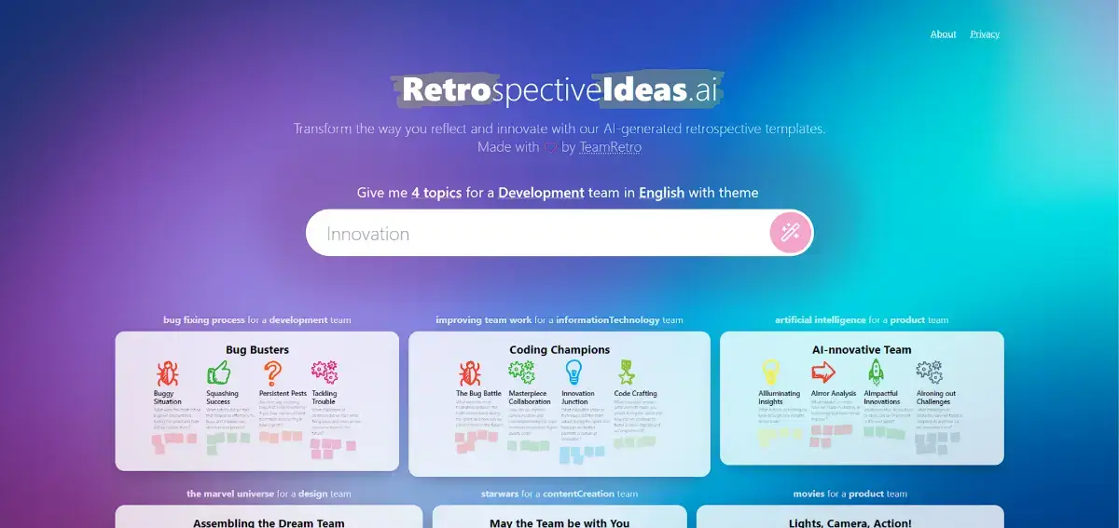Image resolution: width=1119 pixels, height=528 pixels.
Task: Click the magic wand generate button
Action: 791,232
